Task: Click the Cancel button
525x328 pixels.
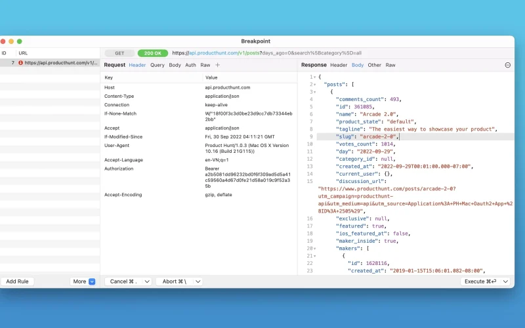Action: tap(124, 281)
